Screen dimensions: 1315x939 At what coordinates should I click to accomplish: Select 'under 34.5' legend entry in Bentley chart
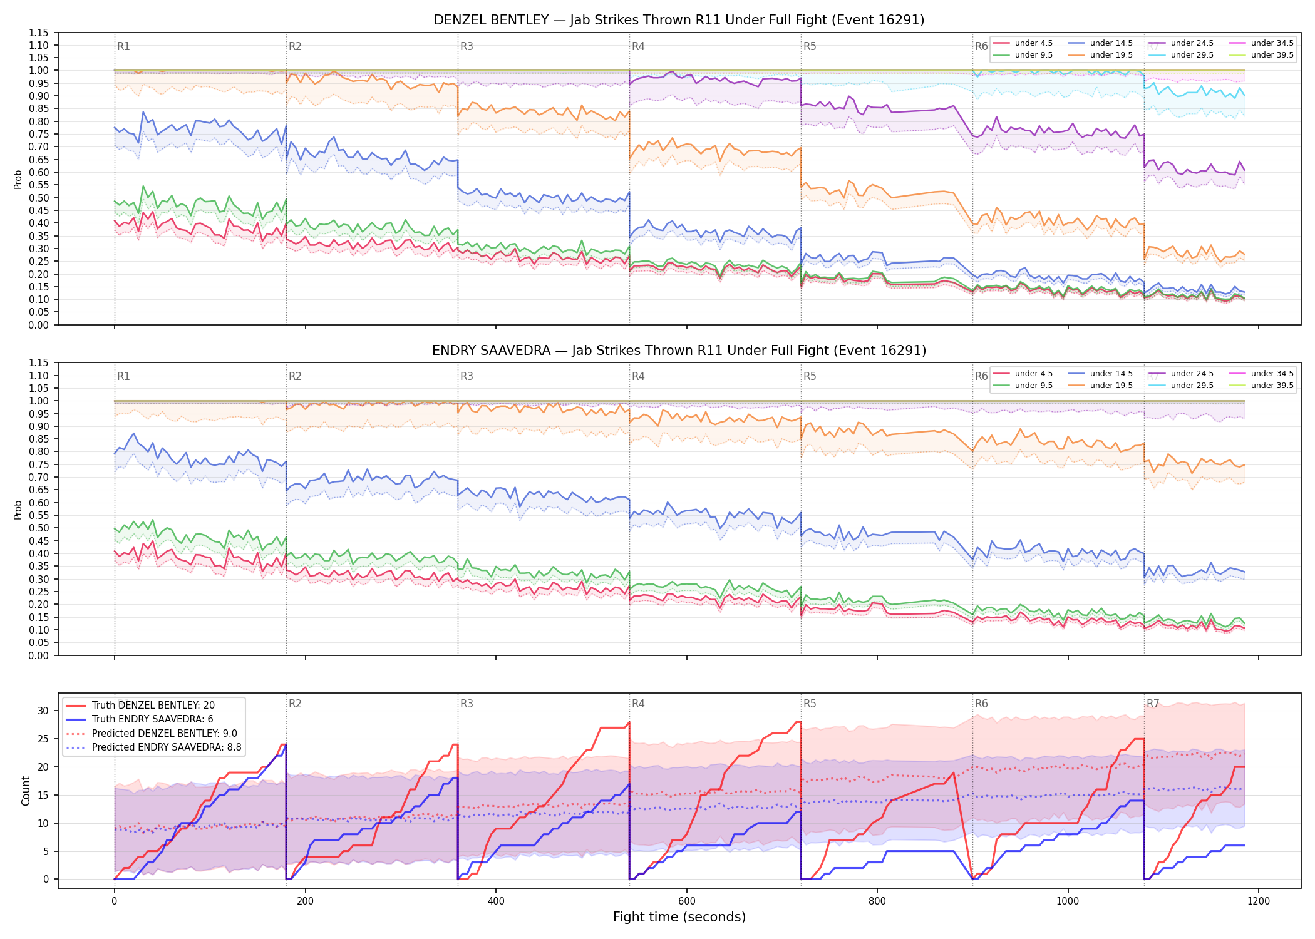tap(1261, 43)
